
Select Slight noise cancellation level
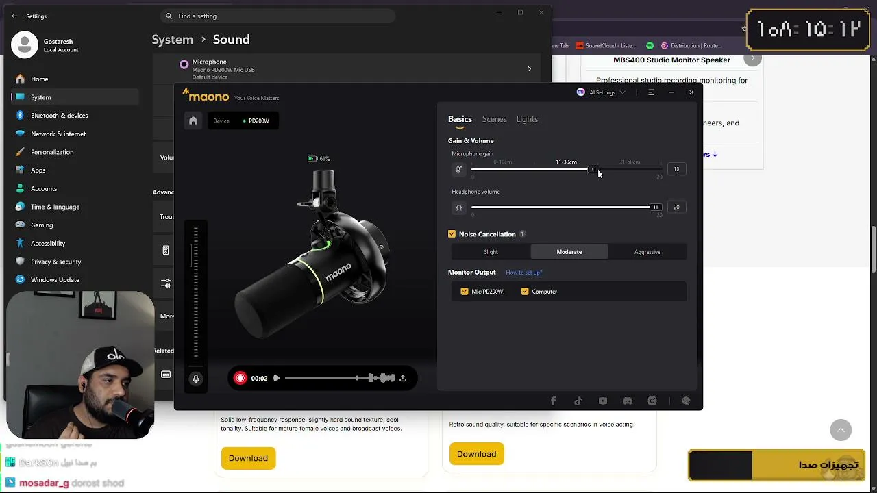(491, 252)
